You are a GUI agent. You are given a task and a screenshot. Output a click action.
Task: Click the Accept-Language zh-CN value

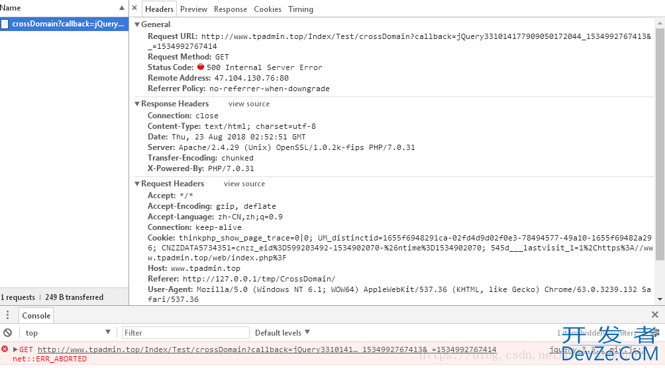[250, 217]
